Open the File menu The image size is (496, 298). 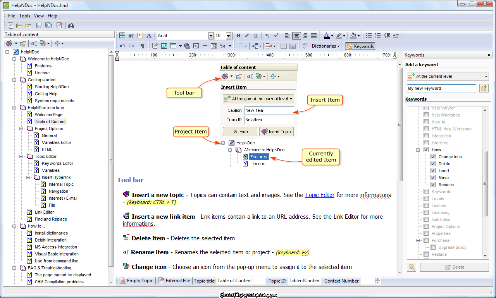click(x=12, y=16)
